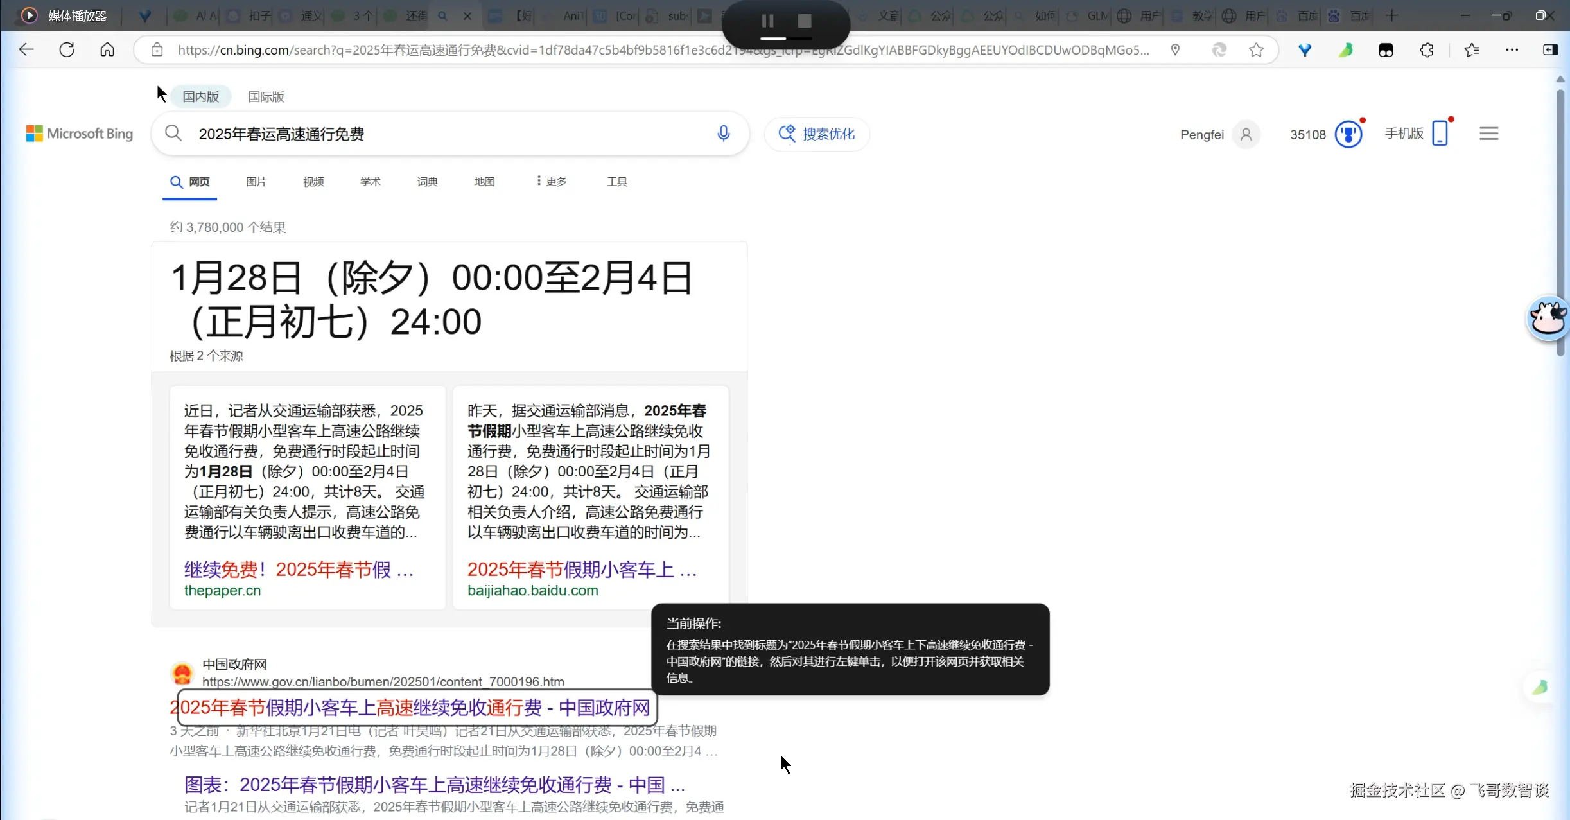
Task: Open the Bing hamburger menu
Action: [x=1488, y=133]
